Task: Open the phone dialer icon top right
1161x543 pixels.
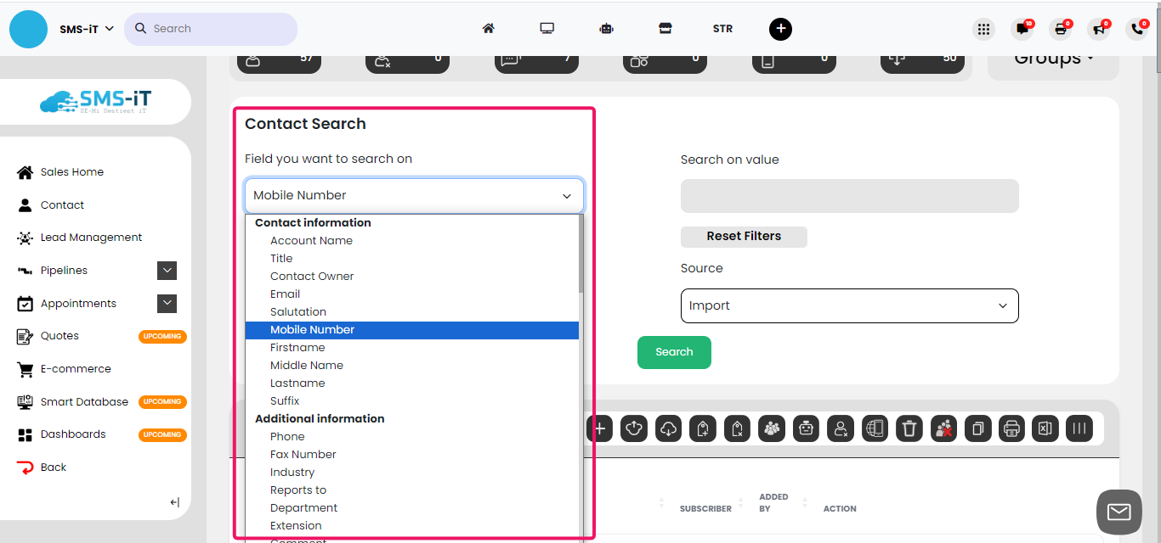Action: tap(1137, 28)
